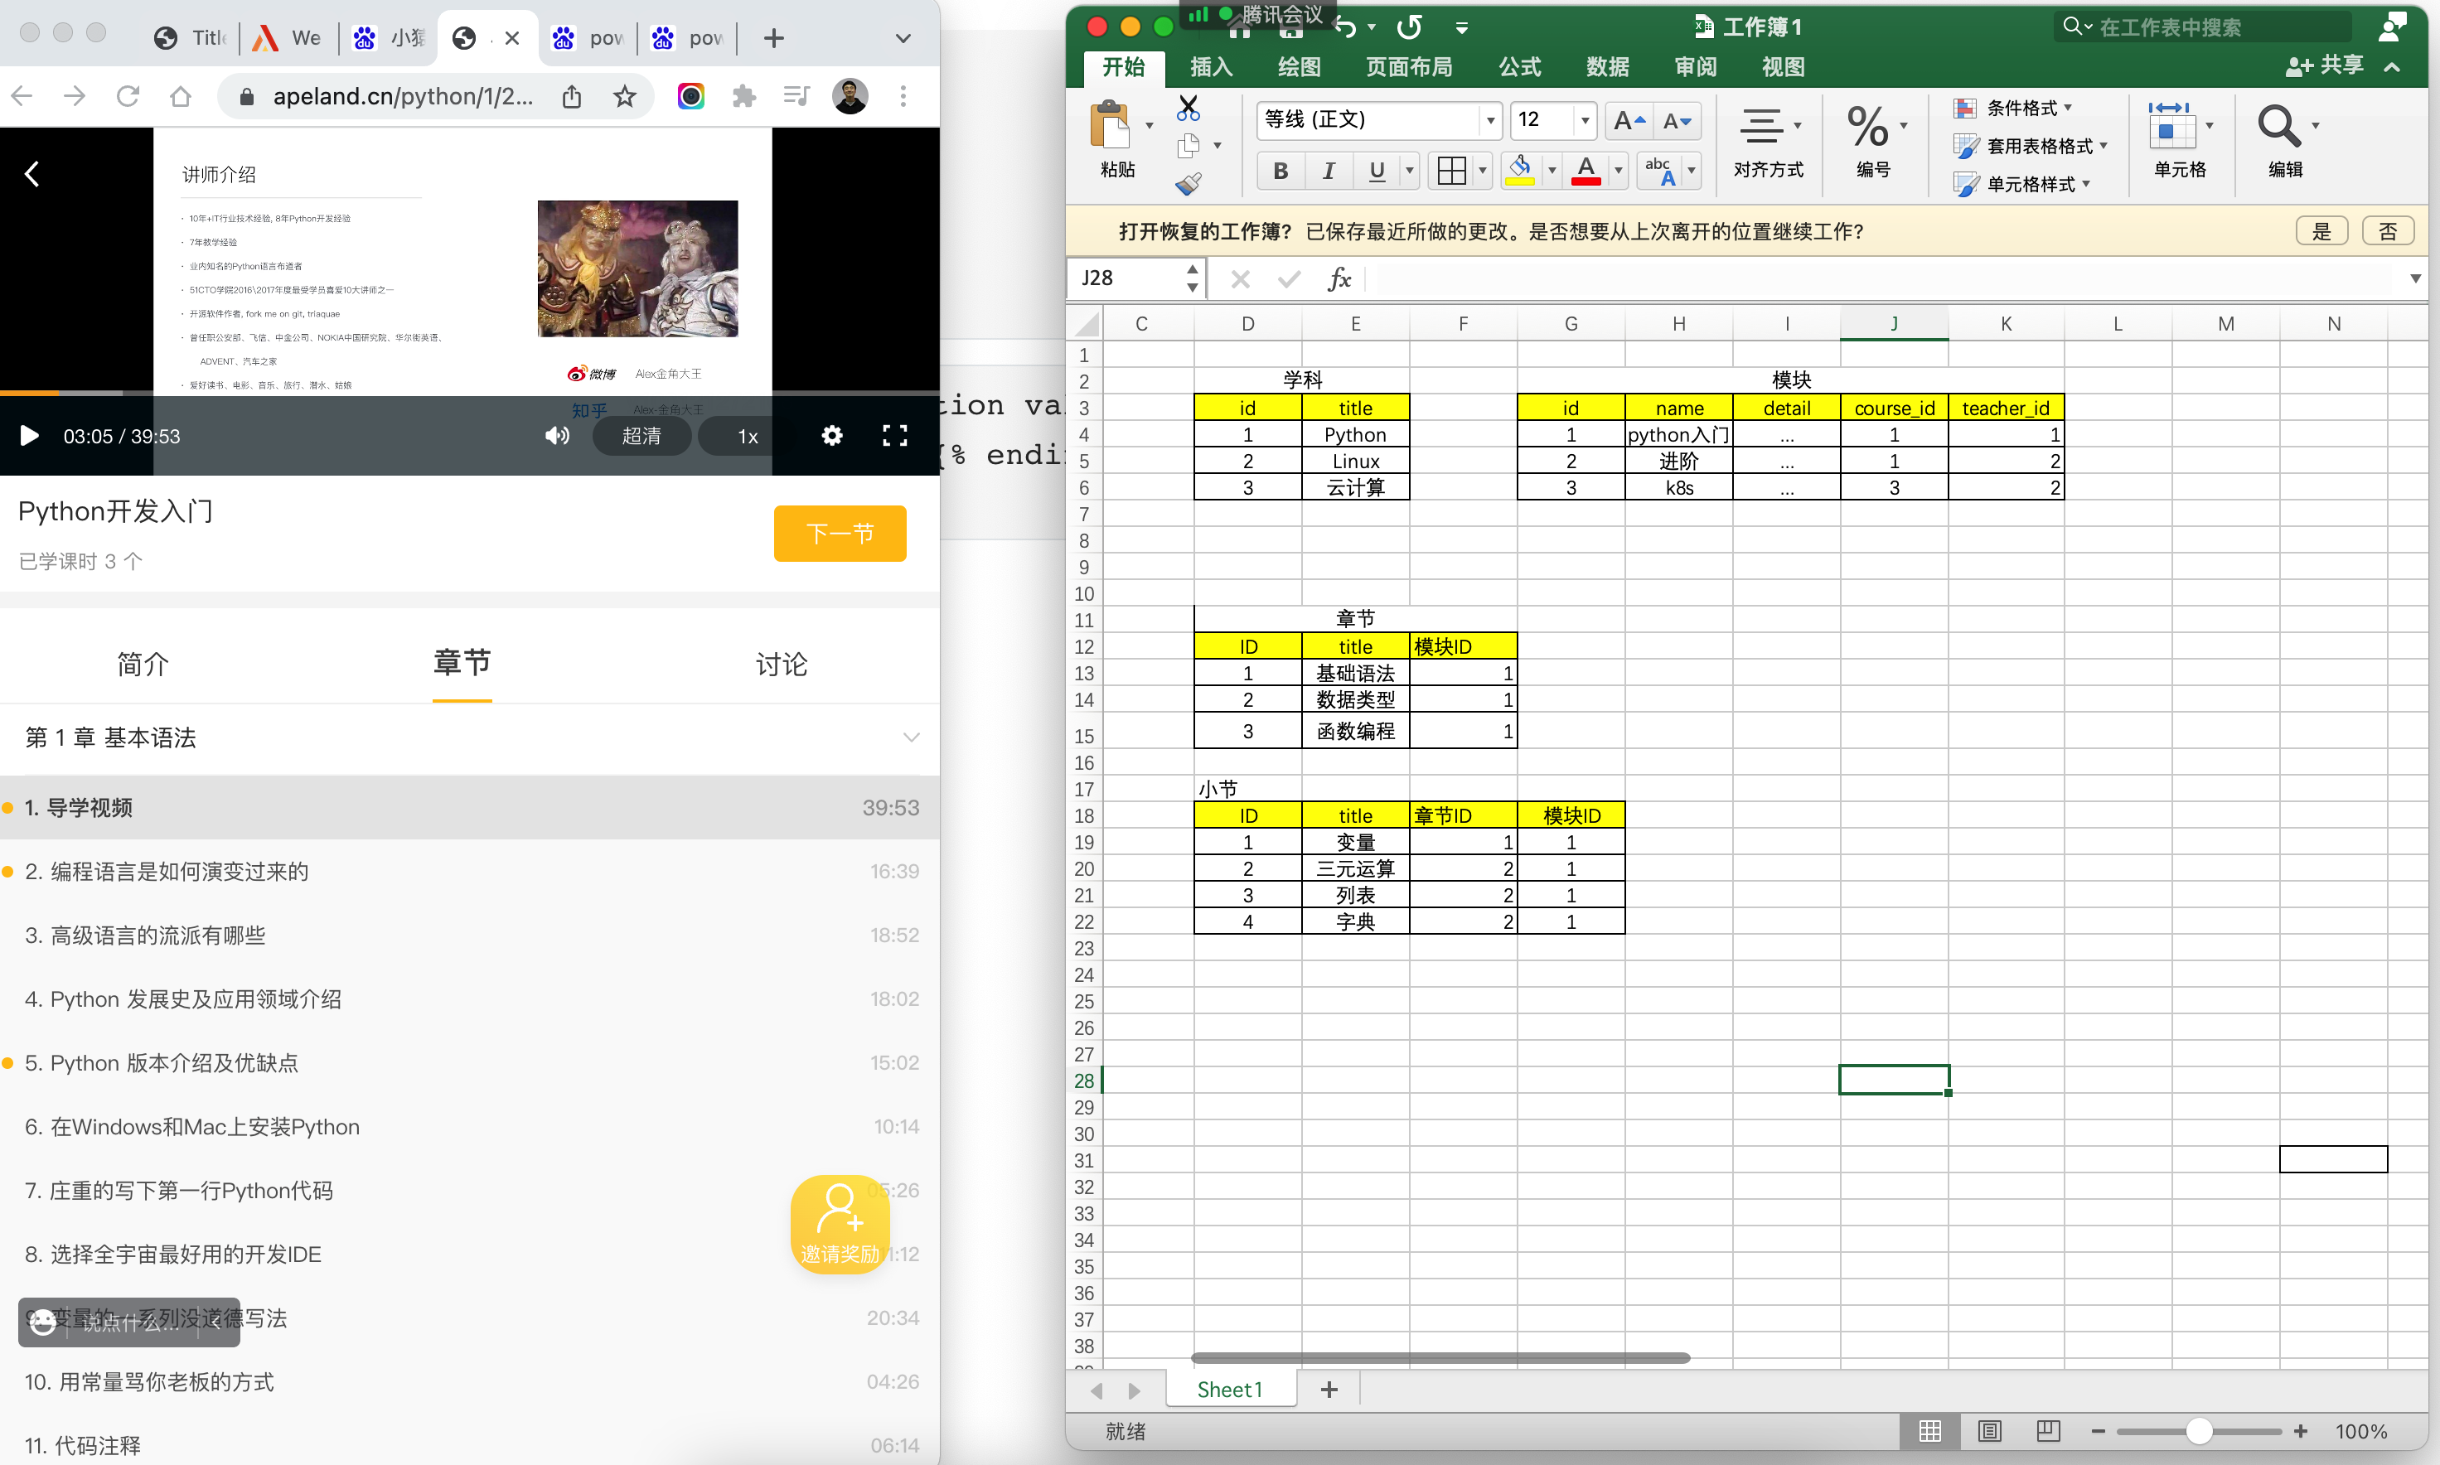This screenshot has width=2440, height=1465.
Task: Play the paused course video
Action: pos(30,435)
